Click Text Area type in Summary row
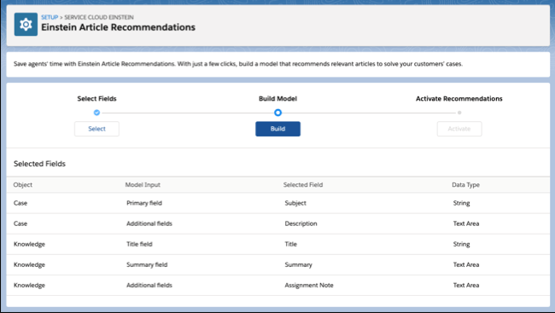Viewport: 555px width, 313px height. (466, 264)
